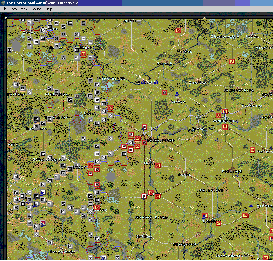Click the map scroll arrow on the top edge
273x261 pixels.
pyautogui.click(x=204, y=18)
